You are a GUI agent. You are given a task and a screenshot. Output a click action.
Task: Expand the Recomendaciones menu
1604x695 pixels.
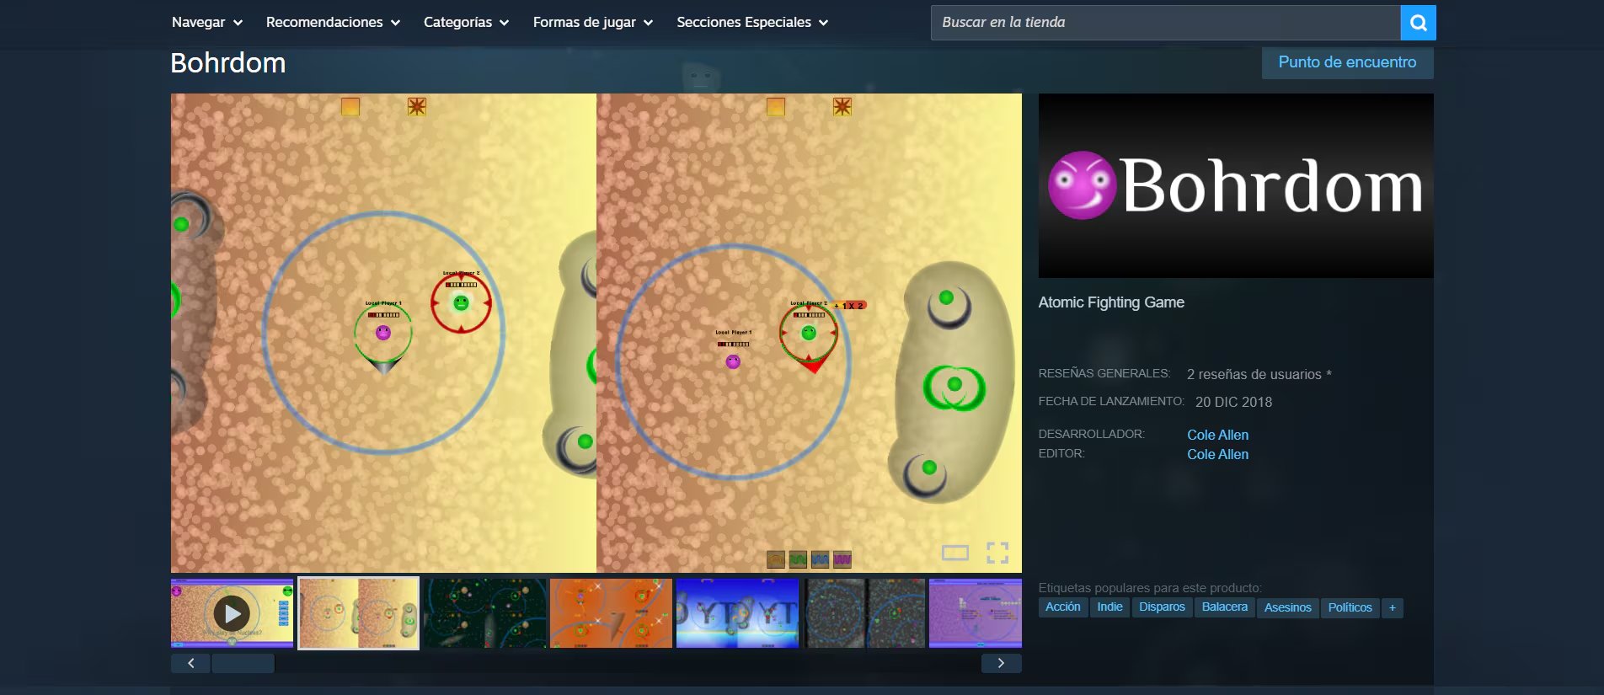[x=333, y=22]
